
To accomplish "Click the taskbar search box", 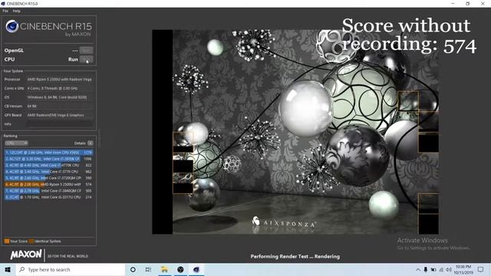I will coord(71,269).
